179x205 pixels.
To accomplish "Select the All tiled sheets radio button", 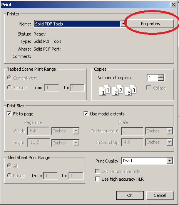I will tap(9, 166).
